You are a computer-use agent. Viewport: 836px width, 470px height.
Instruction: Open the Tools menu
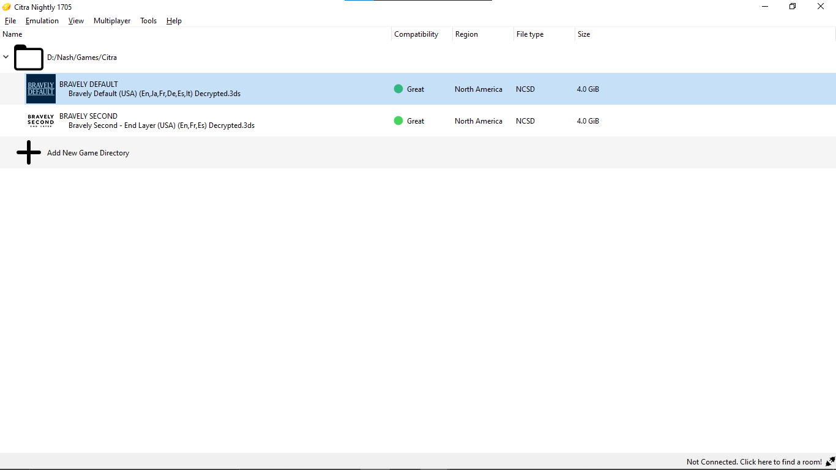pyautogui.click(x=148, y=21)
